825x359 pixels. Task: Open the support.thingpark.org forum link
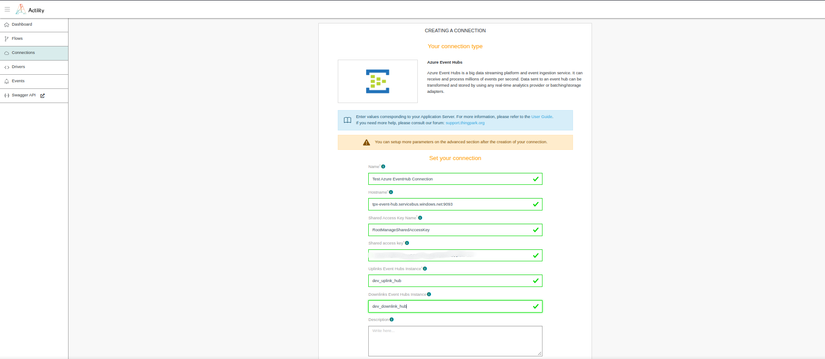465,123
